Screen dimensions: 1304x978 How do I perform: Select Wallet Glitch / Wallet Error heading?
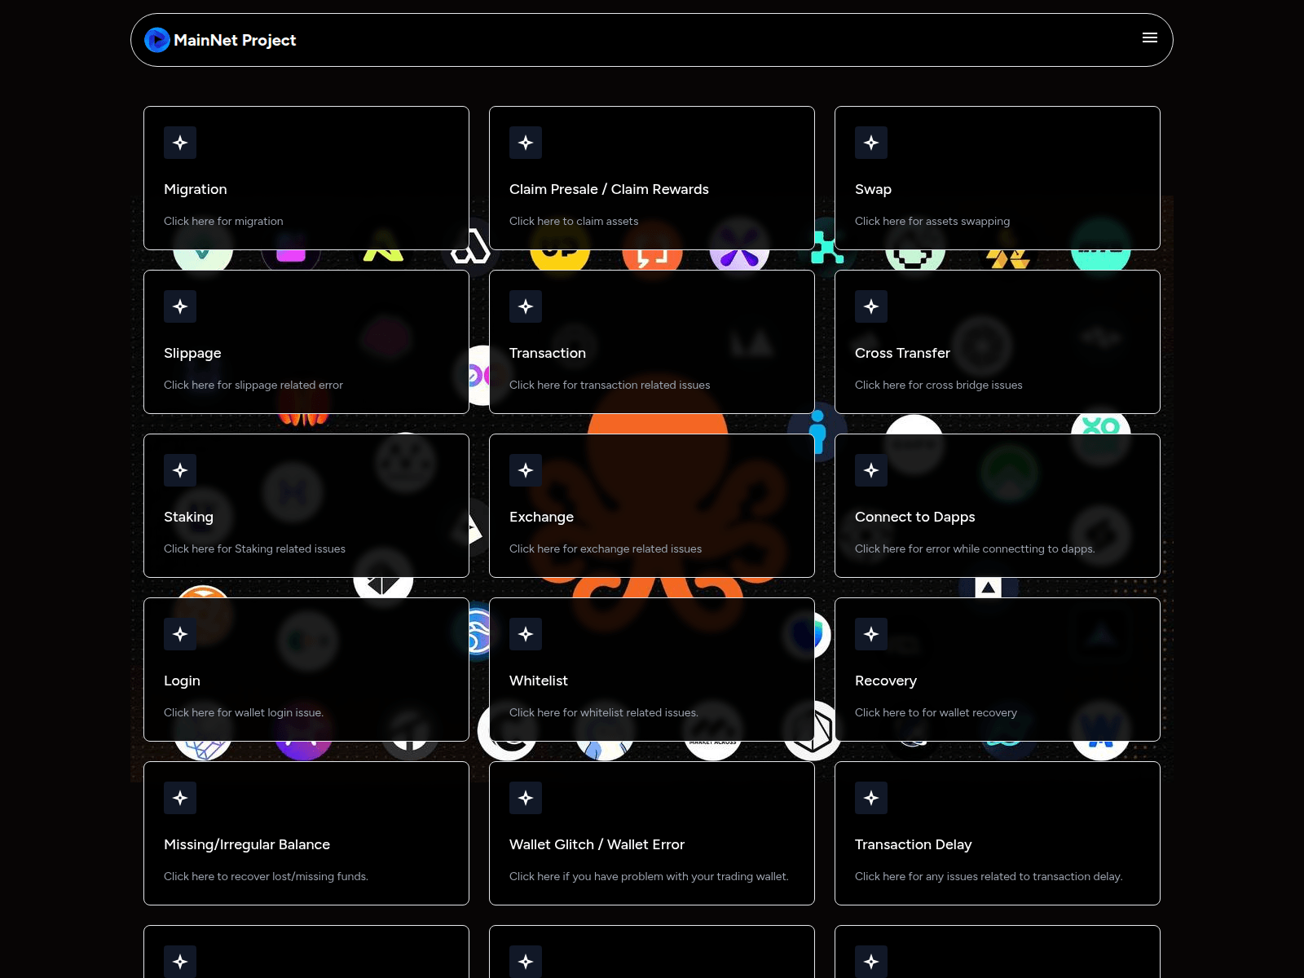point(597,844)
